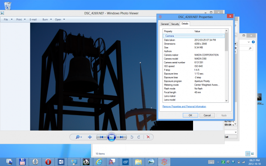The width and height of the screenshot is (266, 166).
Task: Switch to the General tab
Action: click(x=165, y=24)
